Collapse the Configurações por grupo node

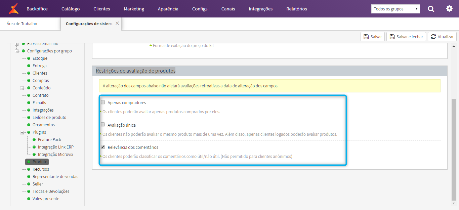click(x=17, y=51)
